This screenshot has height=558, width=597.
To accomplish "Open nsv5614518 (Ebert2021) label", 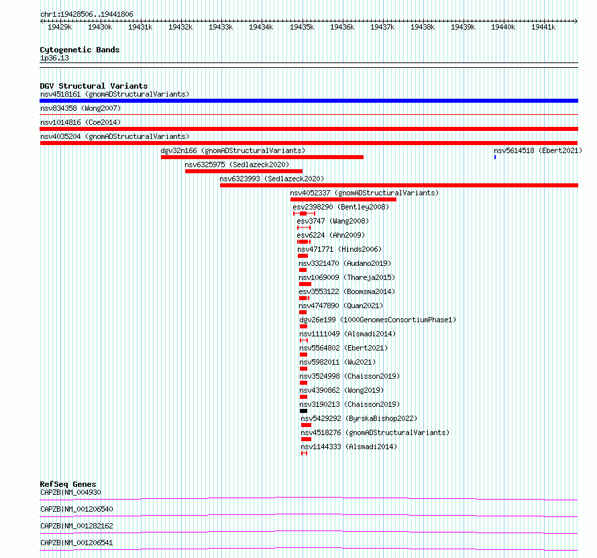I will pyautogui.click(x=538, y=150).
